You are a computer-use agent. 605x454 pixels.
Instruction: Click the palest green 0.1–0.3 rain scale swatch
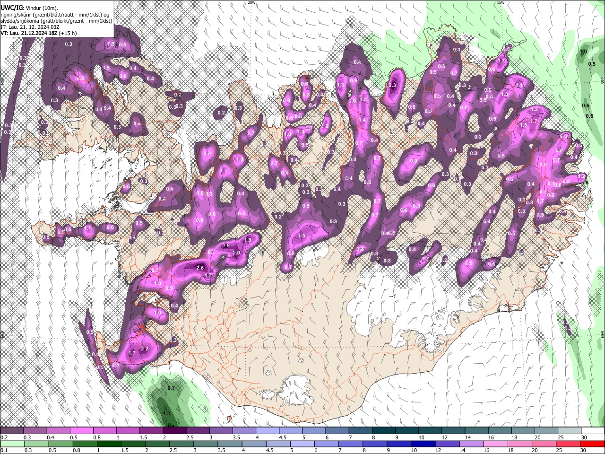tap(12, 444)
